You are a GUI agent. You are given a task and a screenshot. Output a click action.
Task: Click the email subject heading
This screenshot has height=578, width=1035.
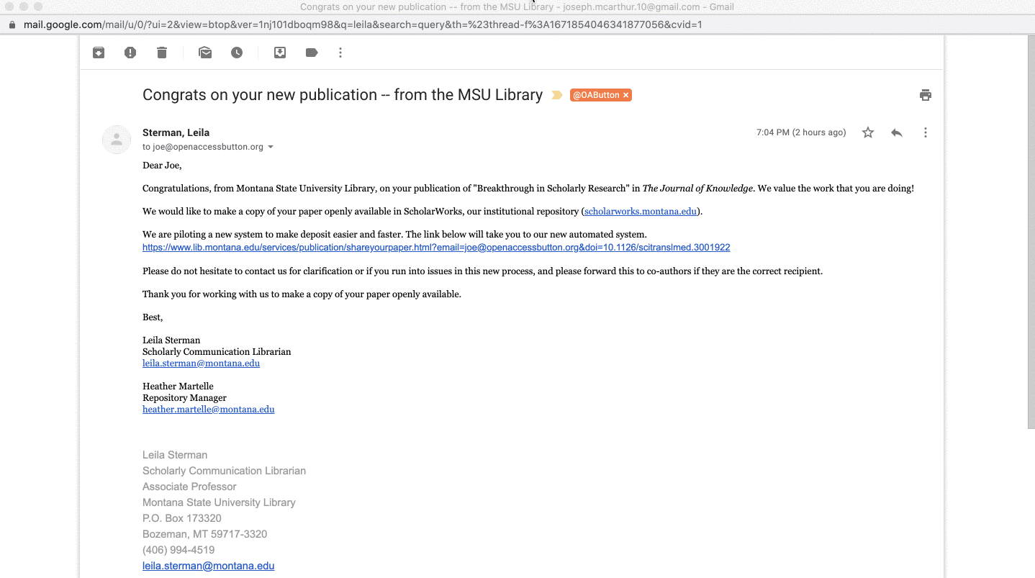(343, 95)
